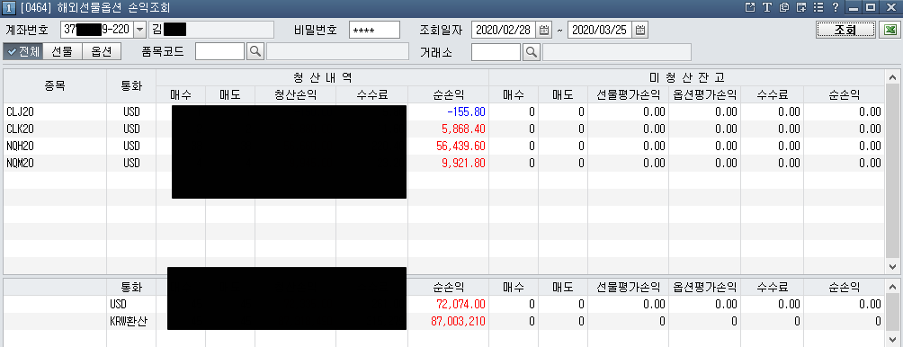Click the pop-out window icon in title bar

tap(750, 7)
